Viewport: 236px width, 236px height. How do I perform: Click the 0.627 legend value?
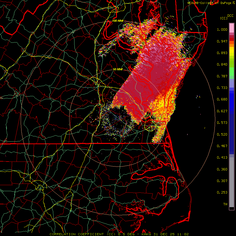click(x=222, y=111)
